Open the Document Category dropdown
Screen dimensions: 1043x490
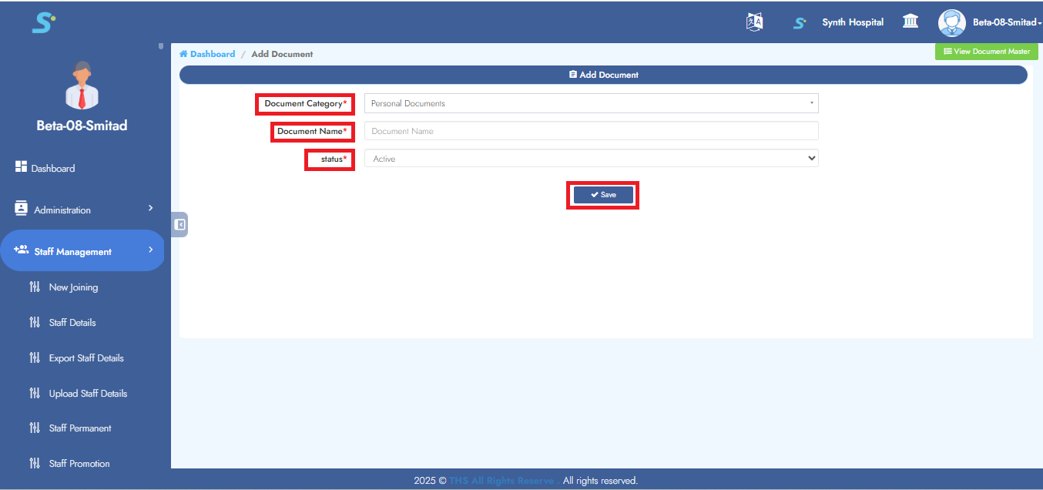click(591, 103)
